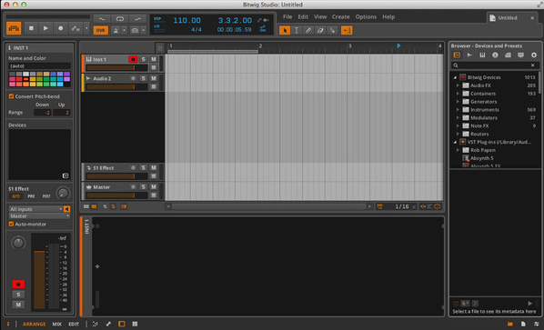
Task: Start playback with the play button
Action: click(45, 28)
